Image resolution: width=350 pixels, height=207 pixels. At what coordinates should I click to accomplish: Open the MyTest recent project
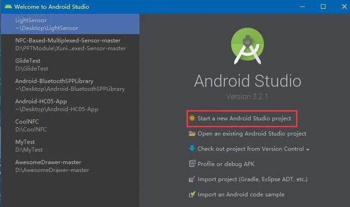coord(70,146)
